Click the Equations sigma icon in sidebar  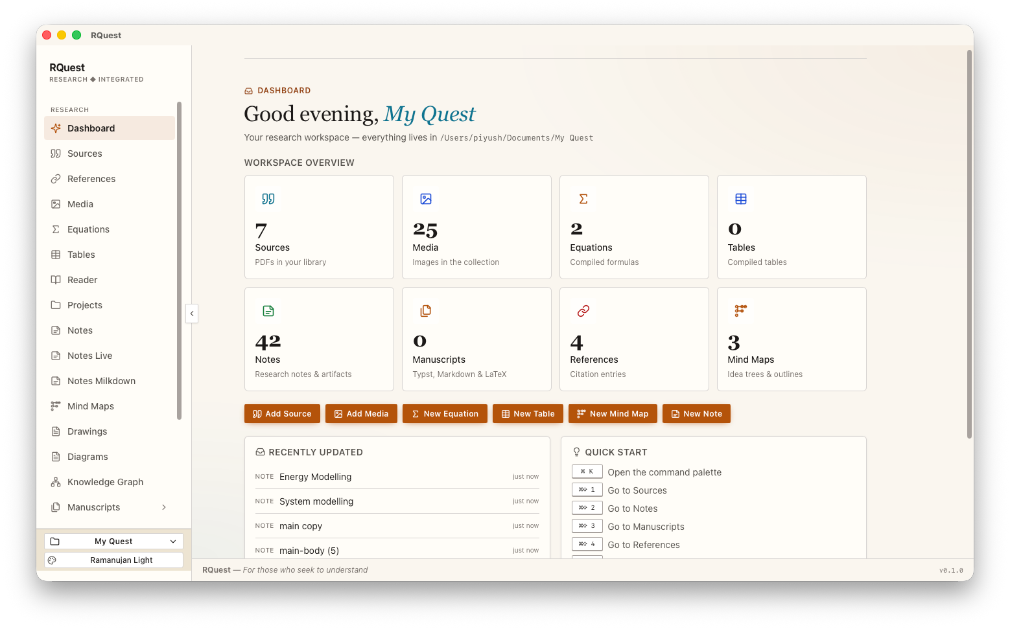[x=56, y=229]
